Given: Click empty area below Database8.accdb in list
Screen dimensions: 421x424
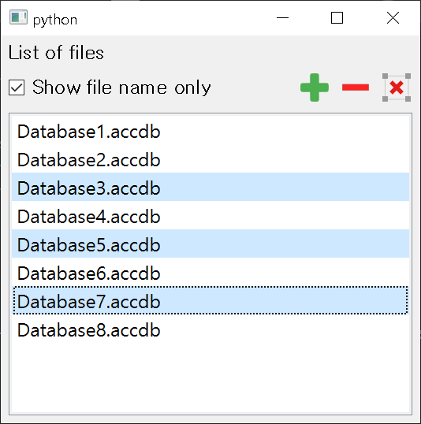Looking at the screenshot, I should 210,378.
